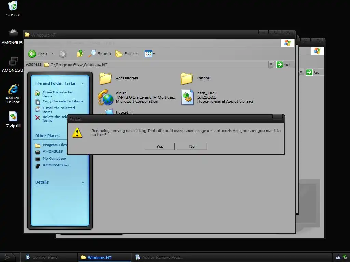Open AMONGUSS under Other Places
350x262 pixels.
click(53, 151)
